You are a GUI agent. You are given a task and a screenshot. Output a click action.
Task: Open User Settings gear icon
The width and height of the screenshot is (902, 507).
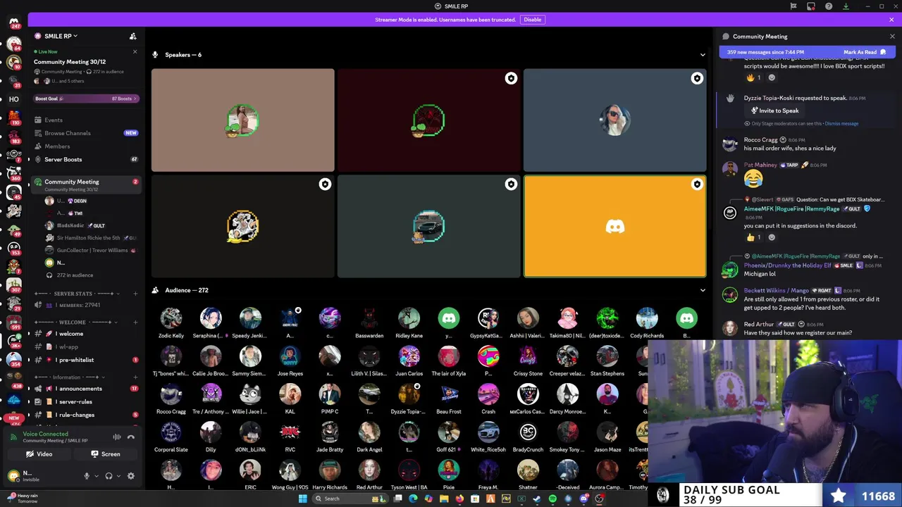click(130, 476)
